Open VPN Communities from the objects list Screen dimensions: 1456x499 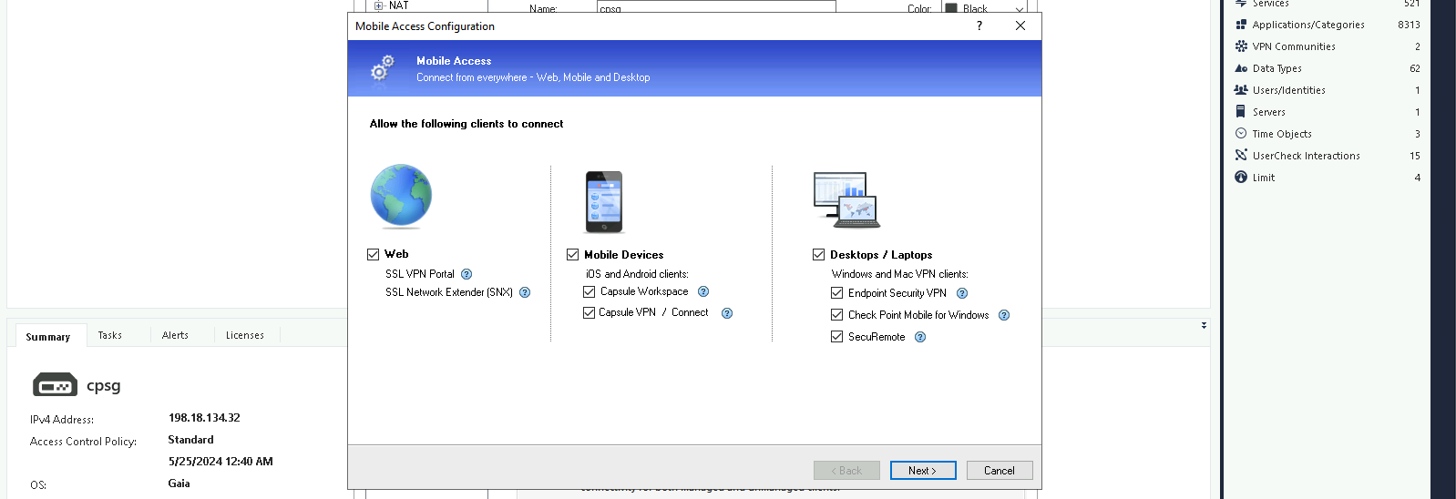1293,46
